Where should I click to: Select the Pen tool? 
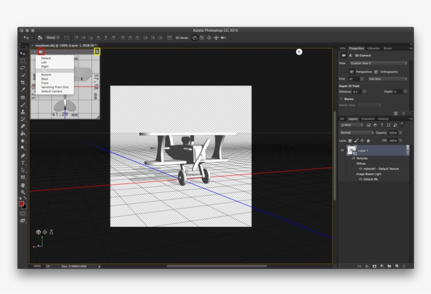[x=23, y=155]
